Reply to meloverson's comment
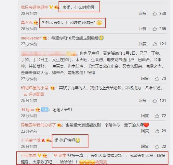173x165 pixels. click(x=142, y=44)
